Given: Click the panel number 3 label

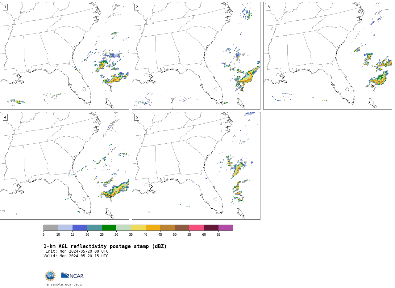Looking at the screenshot, I should (x=268, y=7).
